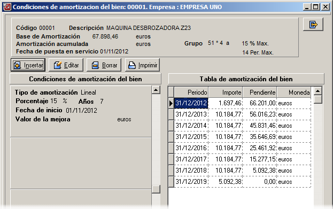Maximize the Condiciones de amortizacion window

[x=316, y=7]
